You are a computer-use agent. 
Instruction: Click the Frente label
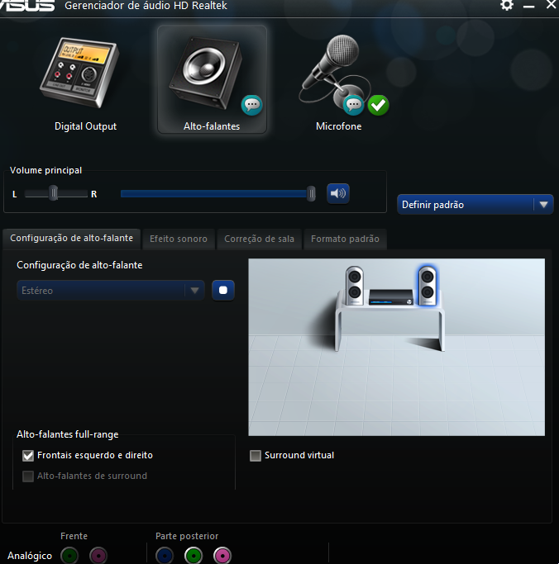(74, 536)
